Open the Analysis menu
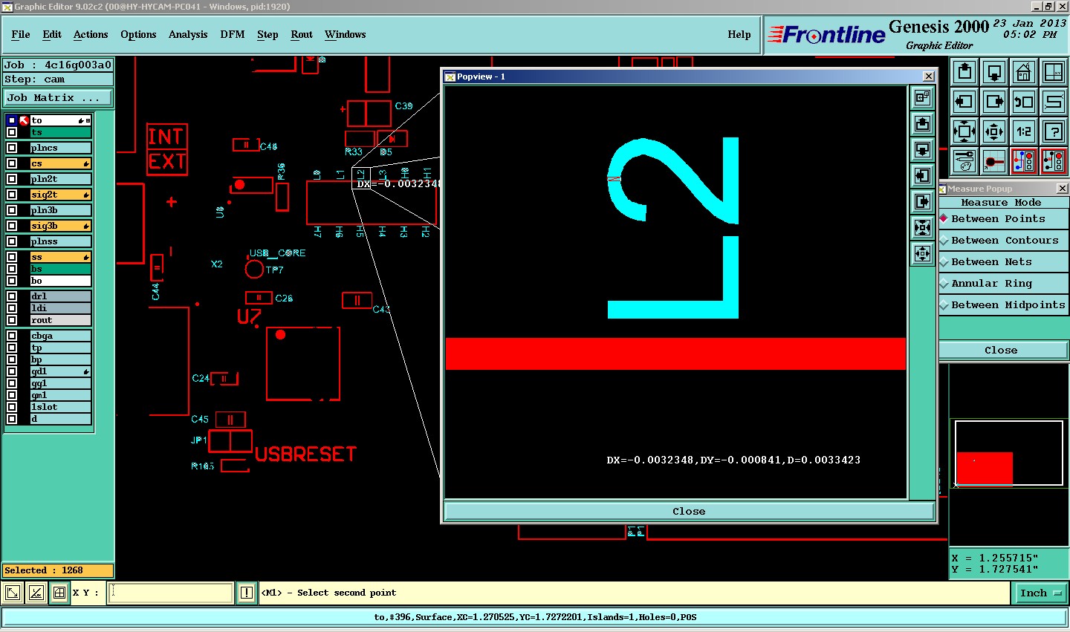 tap(188, 35)
